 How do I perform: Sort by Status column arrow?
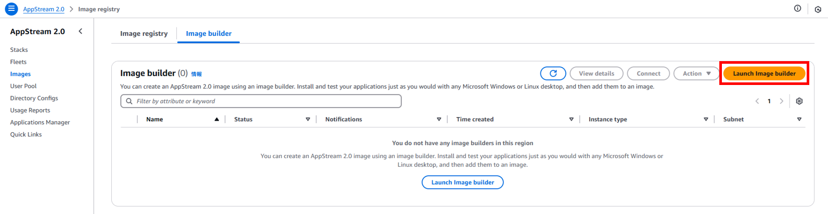pyautogui.click(x=308, y=119)
